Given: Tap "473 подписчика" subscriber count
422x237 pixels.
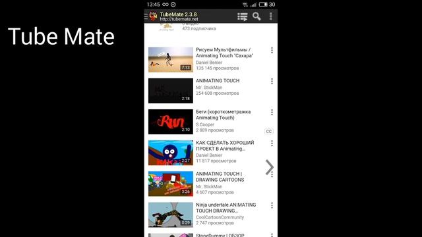Looking at the screenshot, I should tap(199, 28).
